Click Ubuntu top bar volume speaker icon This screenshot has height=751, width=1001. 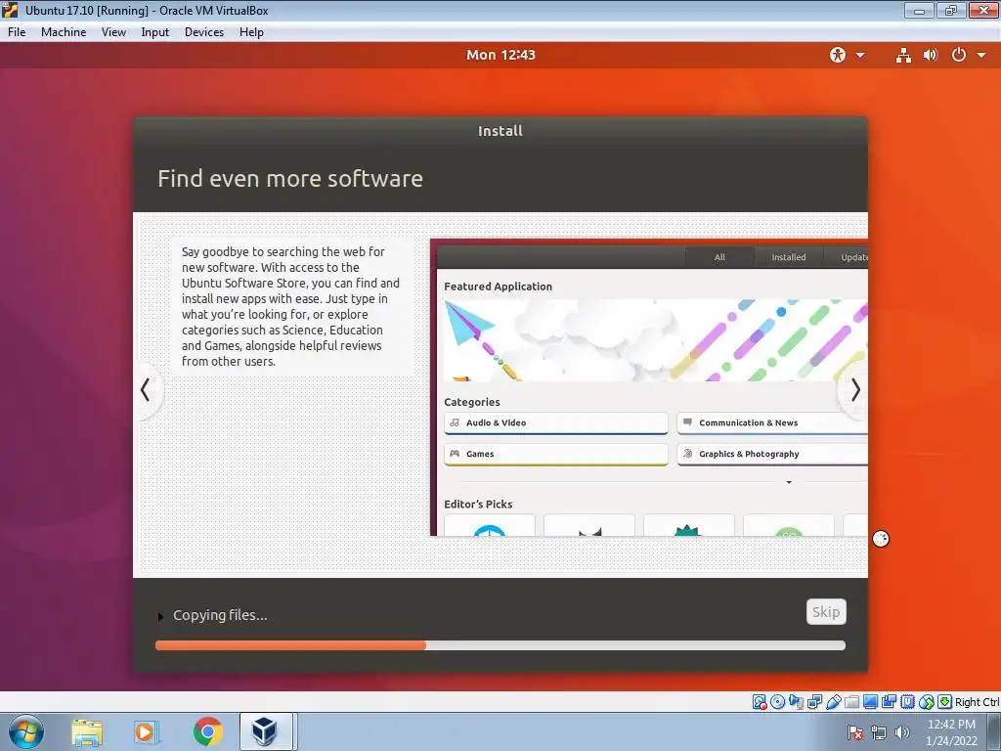(x=931, y=55)
